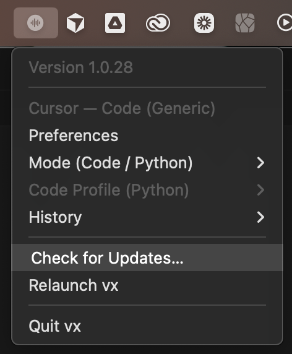Expand the chevron next to Mode (Code / Python)

pos(260,163)
